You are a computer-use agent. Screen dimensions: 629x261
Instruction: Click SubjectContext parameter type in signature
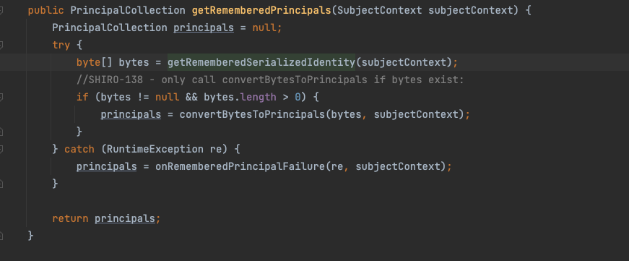pyautogui.click(x=379, y=10)
